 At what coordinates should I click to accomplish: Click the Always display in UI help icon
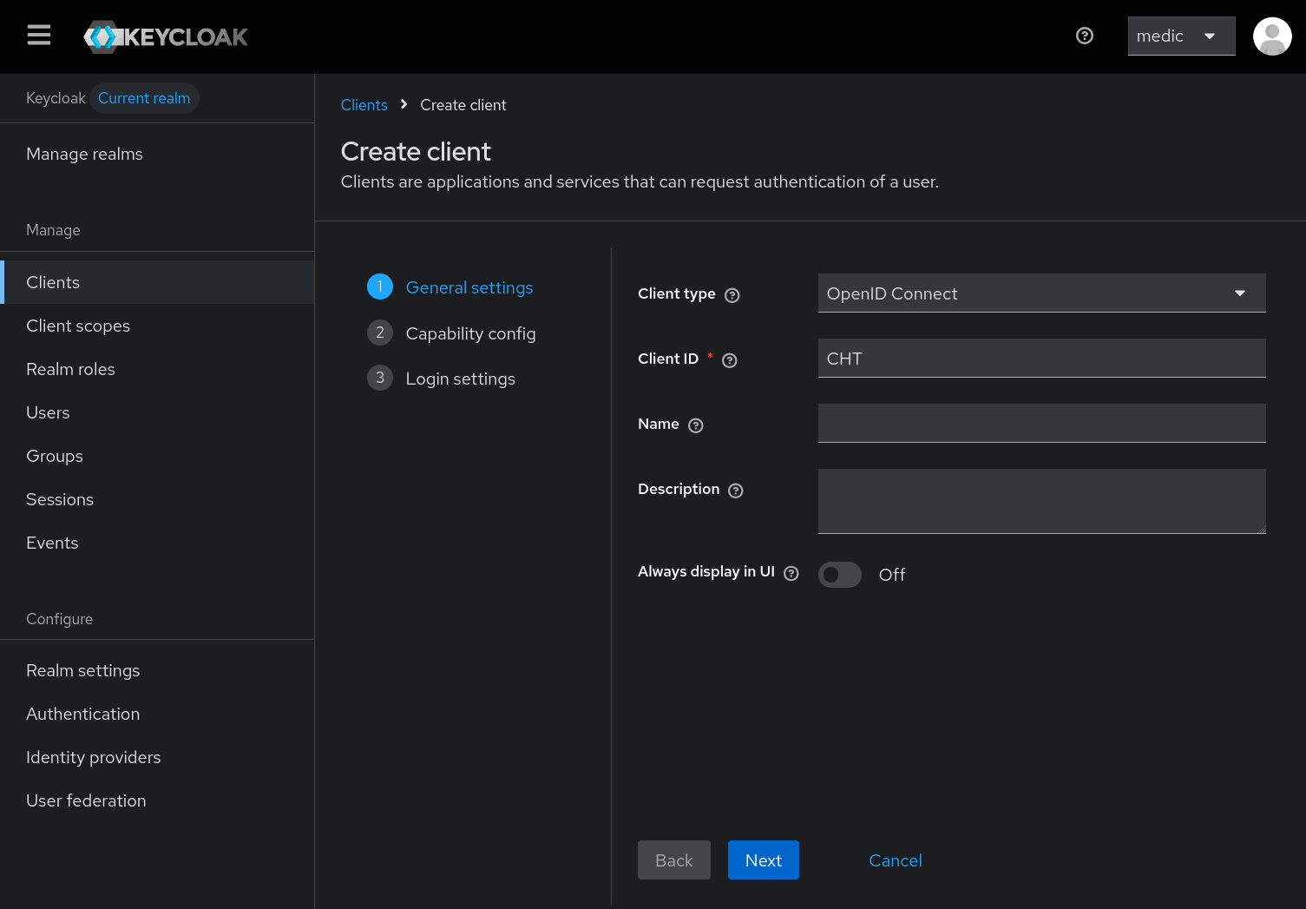[791, 573]
